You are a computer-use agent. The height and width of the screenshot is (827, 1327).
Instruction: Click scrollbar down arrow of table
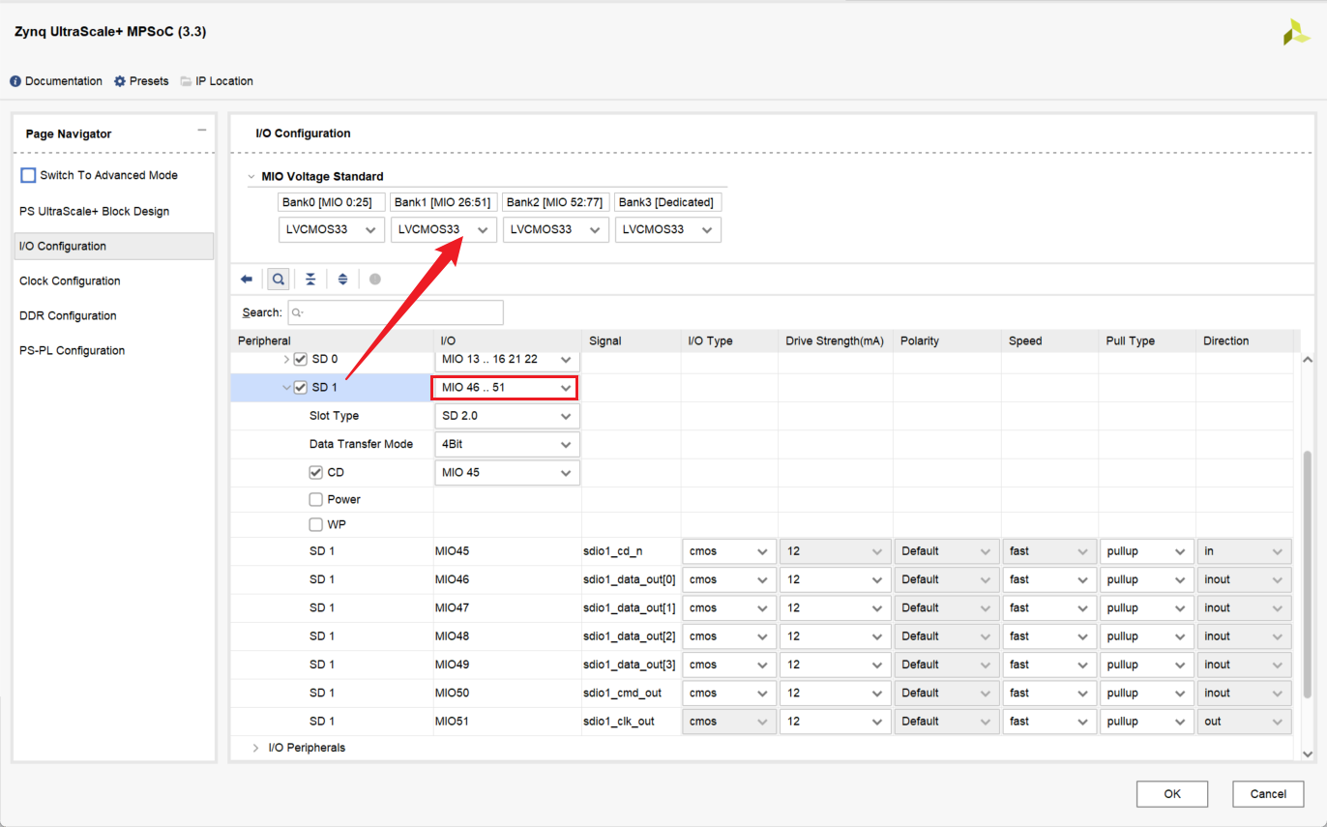pyautogui.click(x=1308, y=753)
